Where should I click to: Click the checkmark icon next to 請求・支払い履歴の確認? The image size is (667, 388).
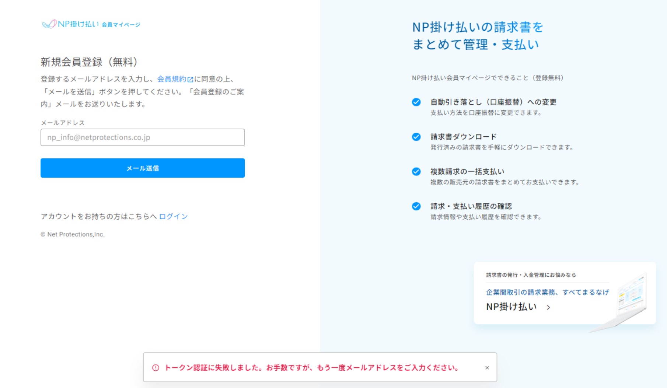(417, 206)
